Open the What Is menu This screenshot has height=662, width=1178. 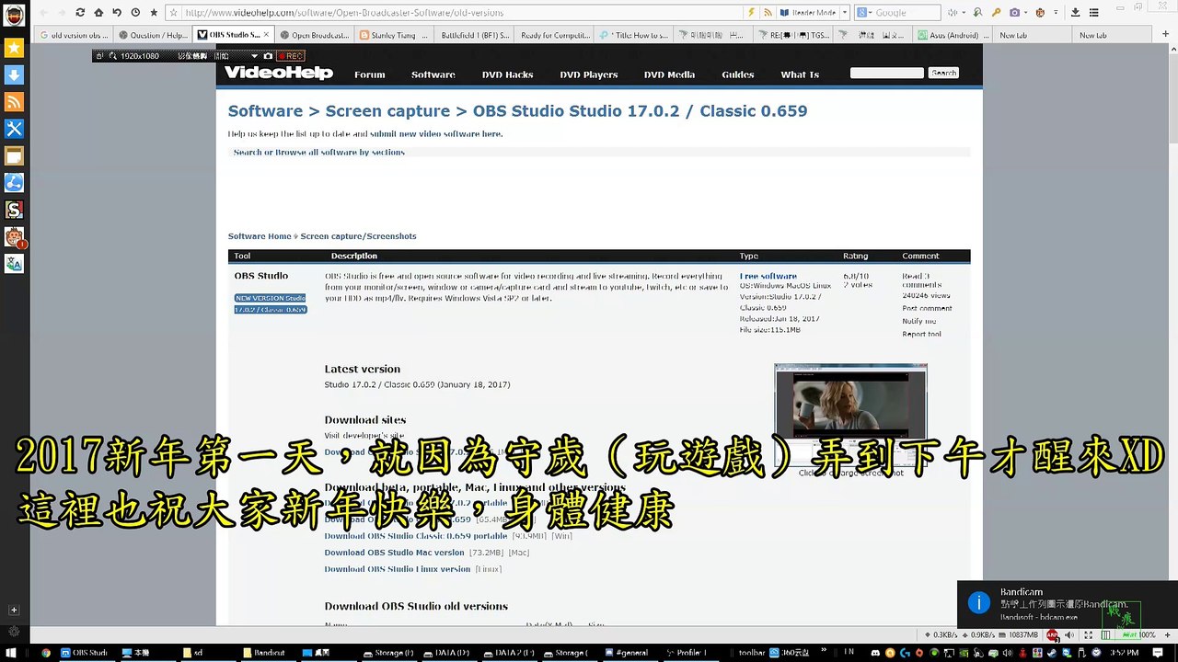pyautogui.click(x=800, y=74)
